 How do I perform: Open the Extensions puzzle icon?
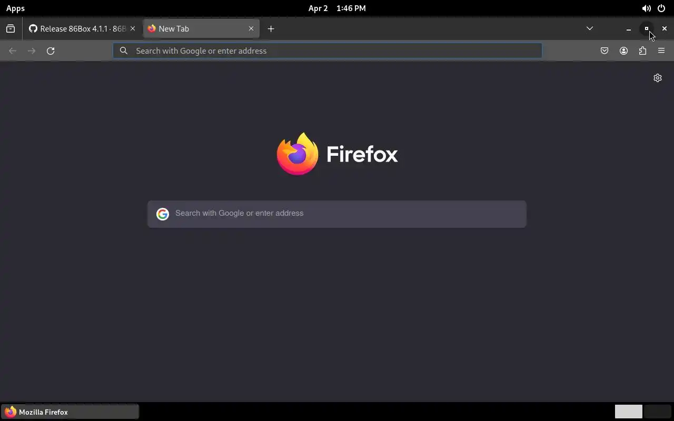[x=642, y=51]
